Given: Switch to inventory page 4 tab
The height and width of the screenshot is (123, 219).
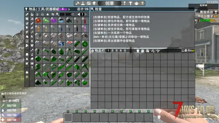Looking at the screenshot, I should pos(121,51).
